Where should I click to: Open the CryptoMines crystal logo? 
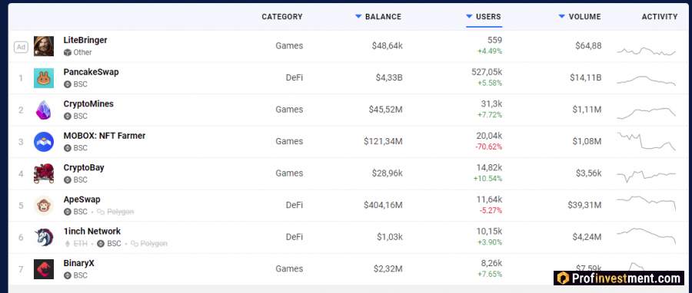coord(44,110)
